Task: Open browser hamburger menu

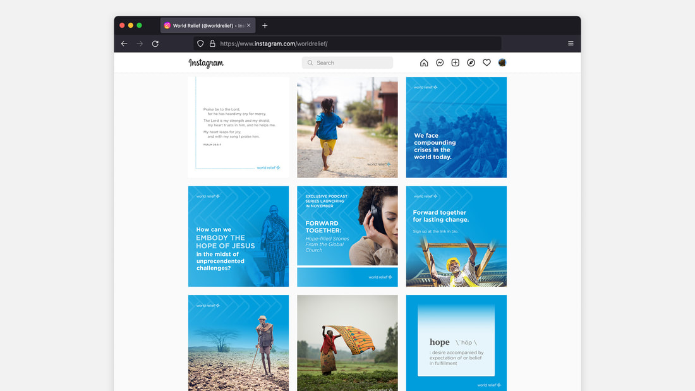Action: pyautogui.click(x=571, y=44)
